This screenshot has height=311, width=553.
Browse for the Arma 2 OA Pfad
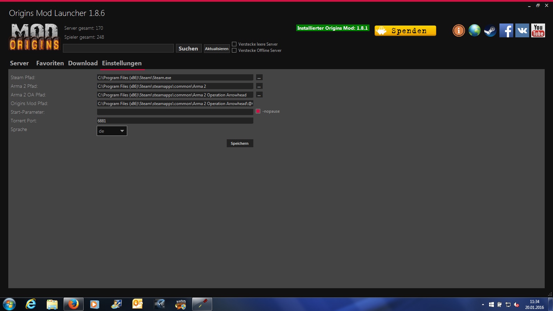pos(259,95)
